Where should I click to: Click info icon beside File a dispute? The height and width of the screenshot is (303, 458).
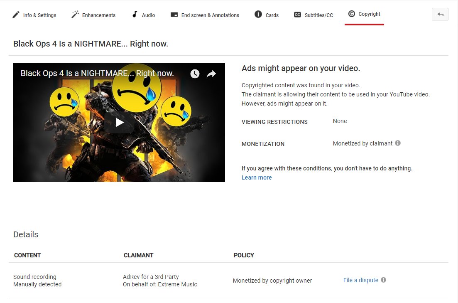pyautogui.click(x=384, y=280)
